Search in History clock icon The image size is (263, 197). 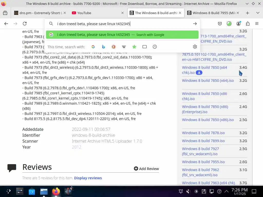coord(155,47)
